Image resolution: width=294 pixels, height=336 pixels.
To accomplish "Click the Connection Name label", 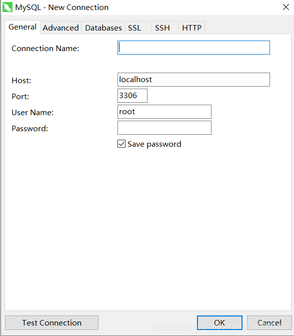I will [45, 49].
